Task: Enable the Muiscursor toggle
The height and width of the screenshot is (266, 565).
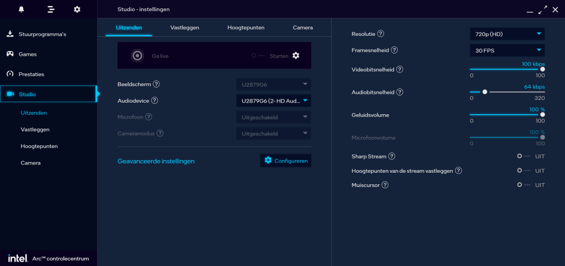Action: (524, 184)
